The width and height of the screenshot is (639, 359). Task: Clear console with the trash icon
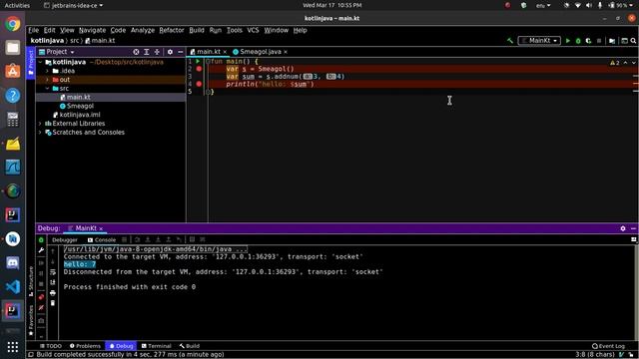pos(53,303)
